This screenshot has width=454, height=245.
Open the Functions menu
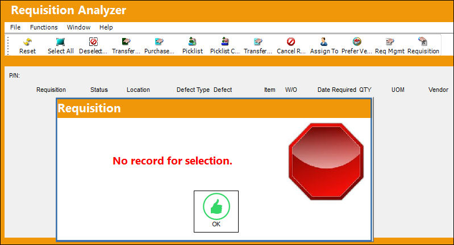coord(44,27)
